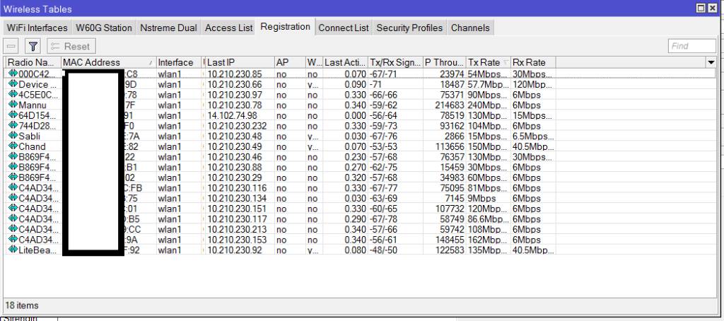This screenshot has height=321, width=724.
Task: Click the Device client row icon
Action: pyautogui.click(x=13, y=84)
